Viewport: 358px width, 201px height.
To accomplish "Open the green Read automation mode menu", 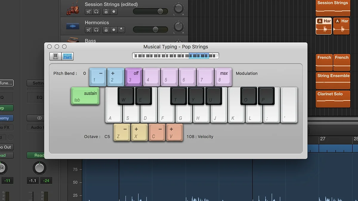I will [36, 155].
